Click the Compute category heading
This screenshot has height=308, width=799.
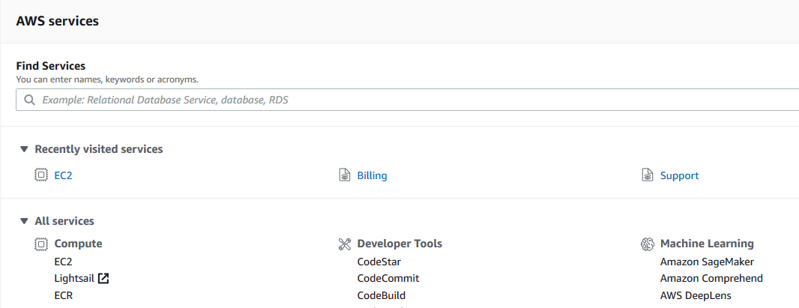pos(79,244)
